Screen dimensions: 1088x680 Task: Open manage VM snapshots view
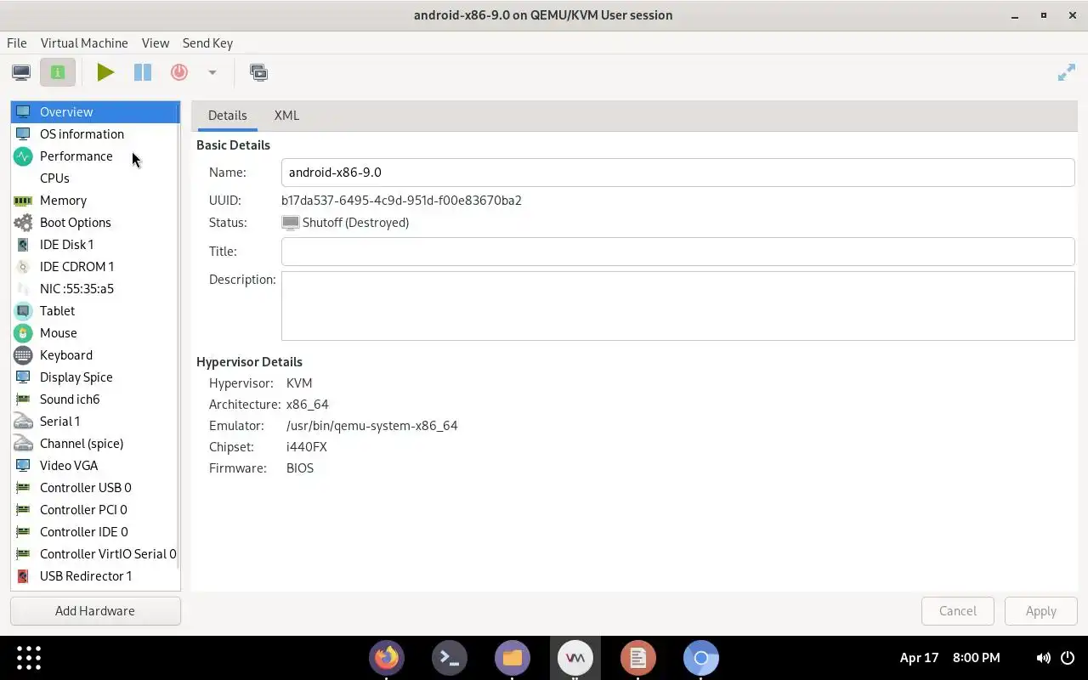(258, 72)
